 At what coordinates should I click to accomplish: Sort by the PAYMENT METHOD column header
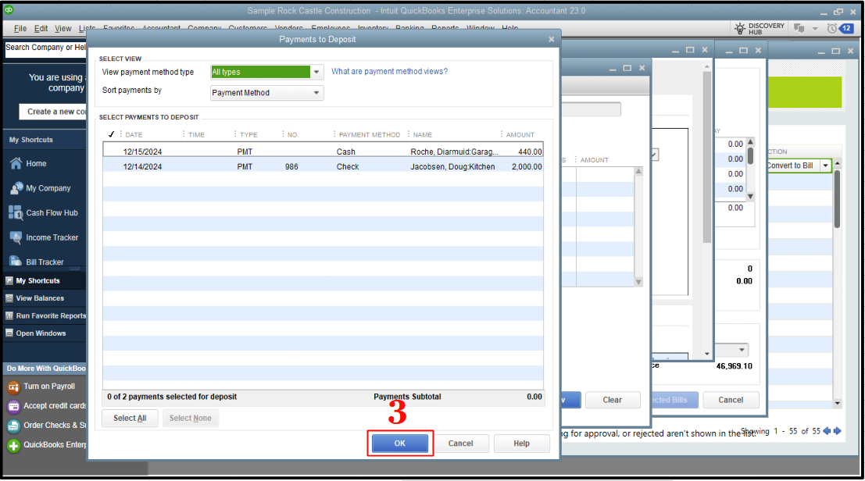pos(370,134)
